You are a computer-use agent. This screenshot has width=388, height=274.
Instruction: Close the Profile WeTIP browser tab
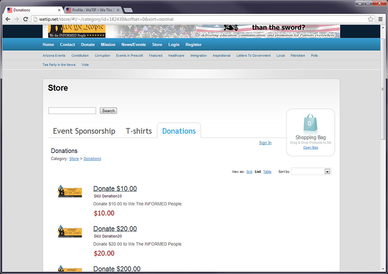click(118, 10)
